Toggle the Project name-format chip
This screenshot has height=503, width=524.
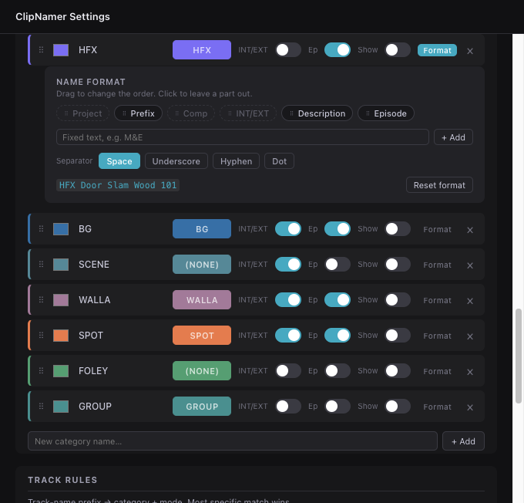[x=83, y=113]
